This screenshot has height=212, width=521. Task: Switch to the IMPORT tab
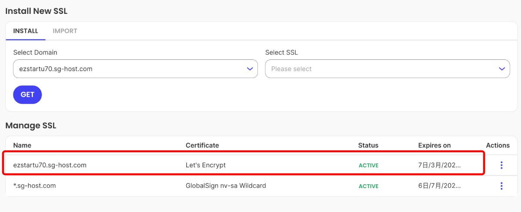click(x=65, y=31)
